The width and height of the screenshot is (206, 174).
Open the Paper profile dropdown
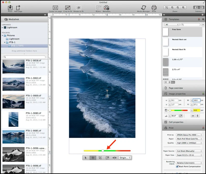pyautogui.click(x=189, y=139)
